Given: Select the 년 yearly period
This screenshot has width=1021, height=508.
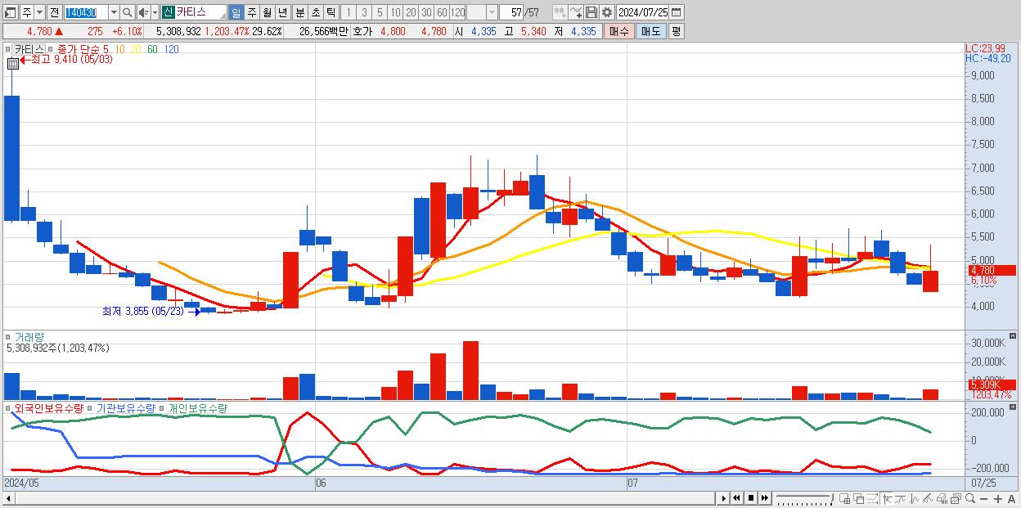Looking at the screenshot, I should [282, 12].
